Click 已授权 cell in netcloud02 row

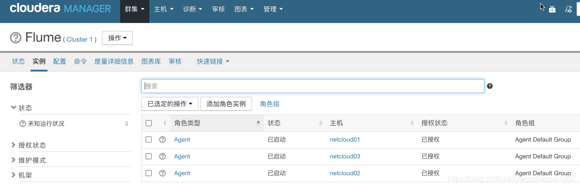tap(430, 173)
